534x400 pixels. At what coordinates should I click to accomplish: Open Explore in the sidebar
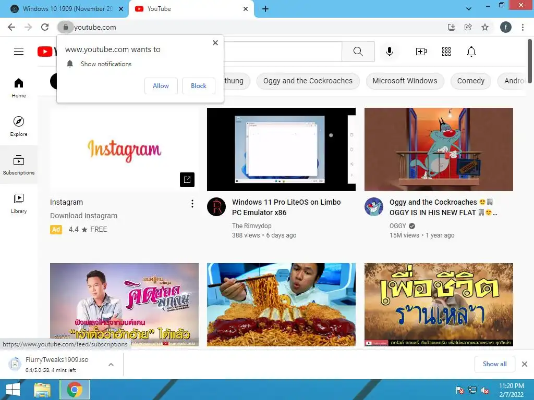[x=19, y=126]
